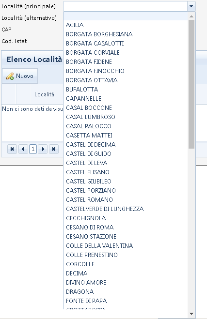Viewport: 207px width, 319px height.
Task: Click scroll up arrow of dropdown list
Action: pos(191,16)
